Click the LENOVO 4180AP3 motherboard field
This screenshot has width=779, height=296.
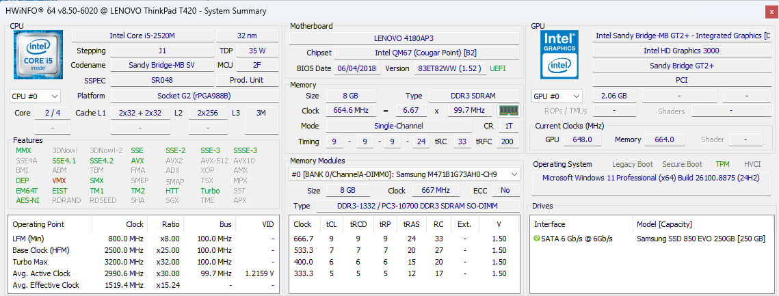coord(404,38)
